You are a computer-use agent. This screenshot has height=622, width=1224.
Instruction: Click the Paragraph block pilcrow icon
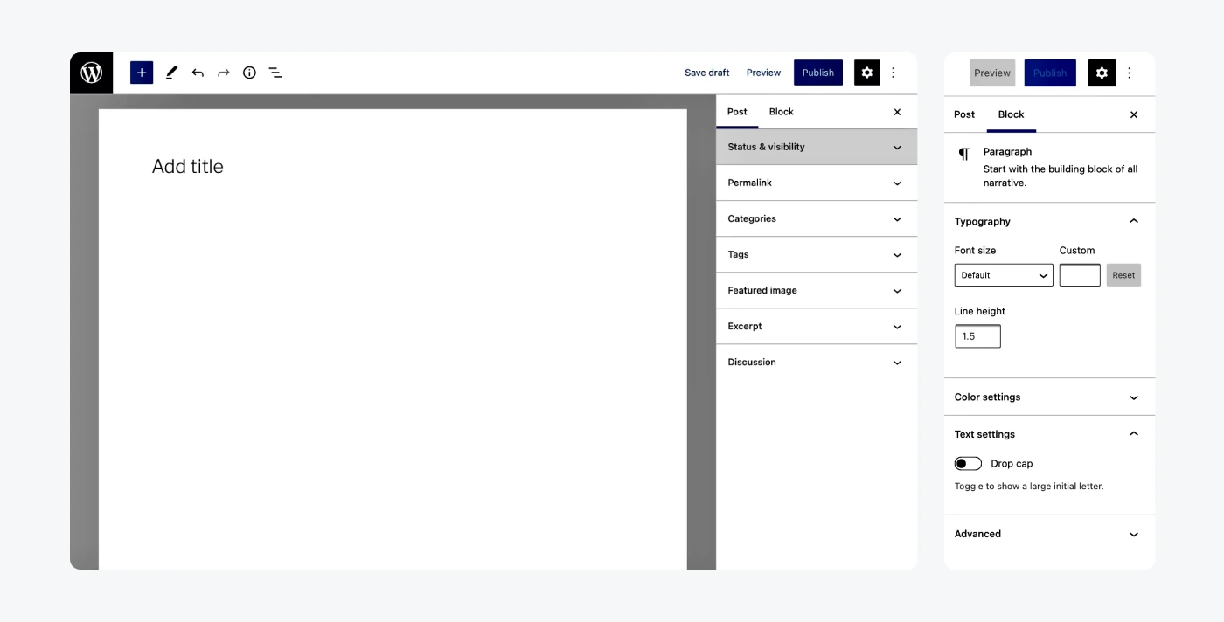pyautogui.click(x=963, y=154)
